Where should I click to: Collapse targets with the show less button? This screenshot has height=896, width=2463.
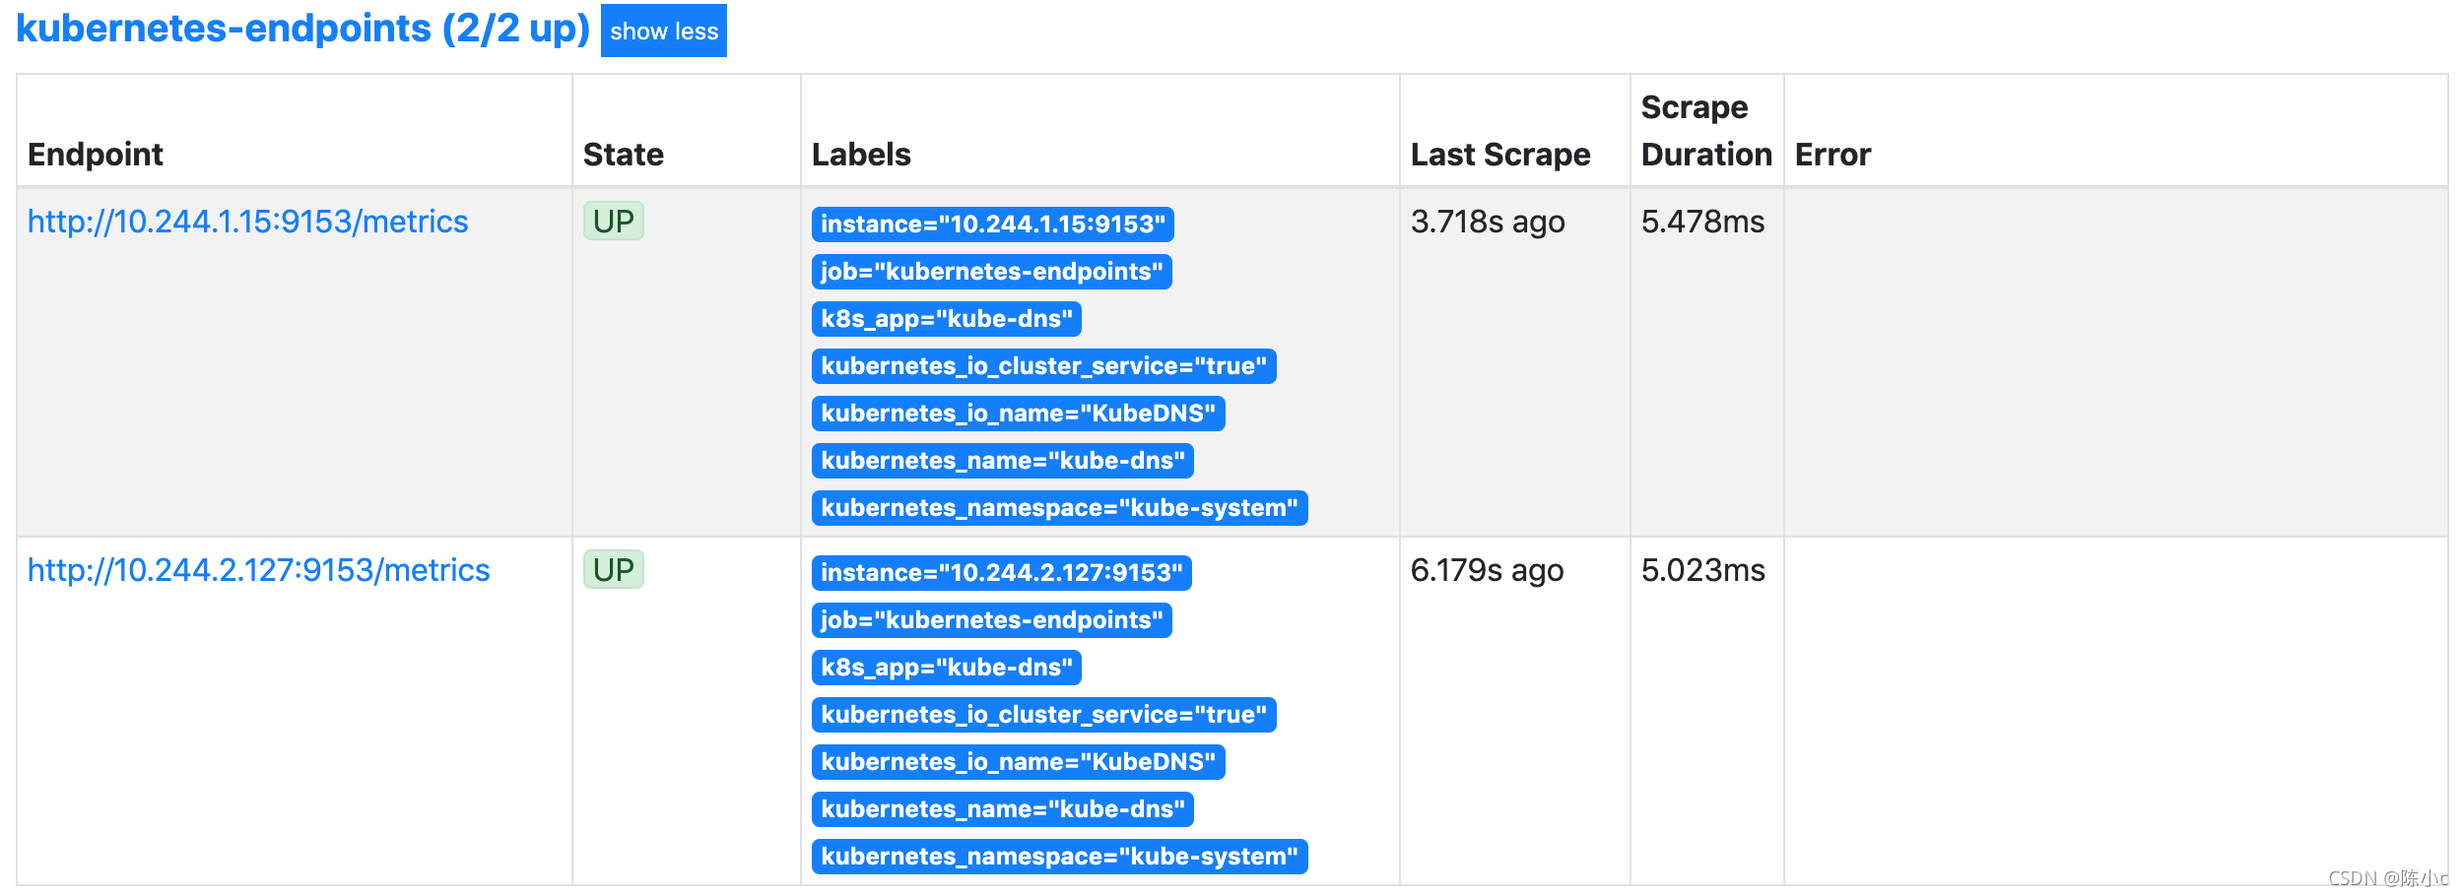click(x=663, y=31)
